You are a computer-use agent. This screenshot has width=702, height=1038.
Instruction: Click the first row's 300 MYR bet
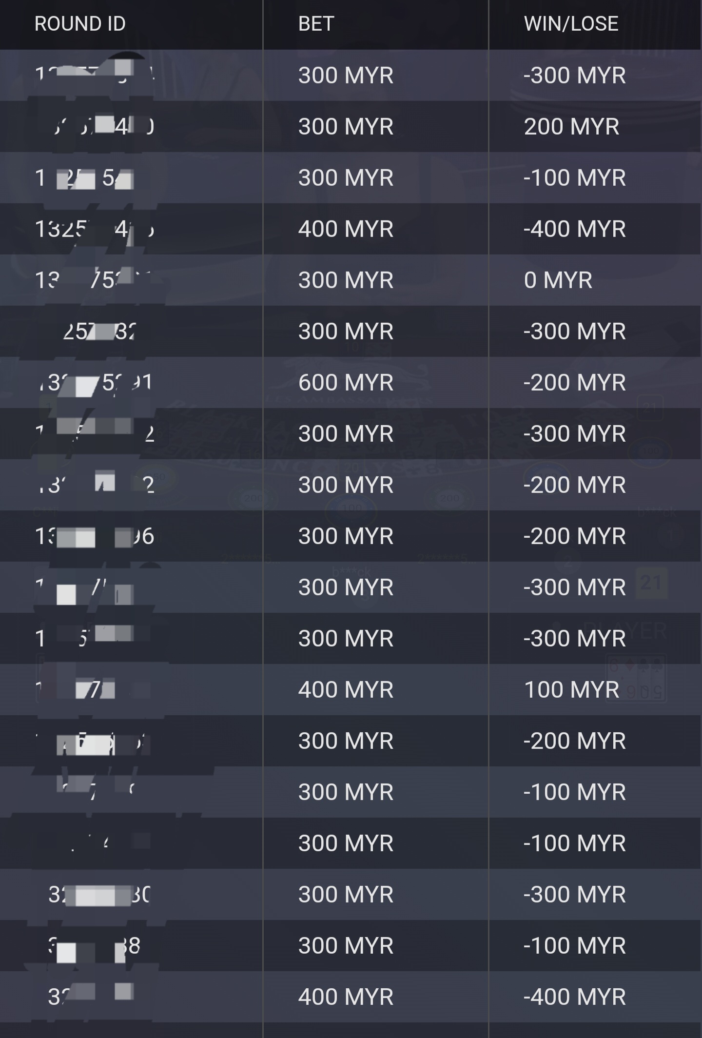346,75
